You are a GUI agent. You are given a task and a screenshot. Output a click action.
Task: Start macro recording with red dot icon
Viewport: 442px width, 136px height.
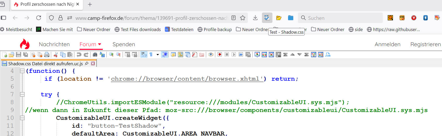pos(220,55)
